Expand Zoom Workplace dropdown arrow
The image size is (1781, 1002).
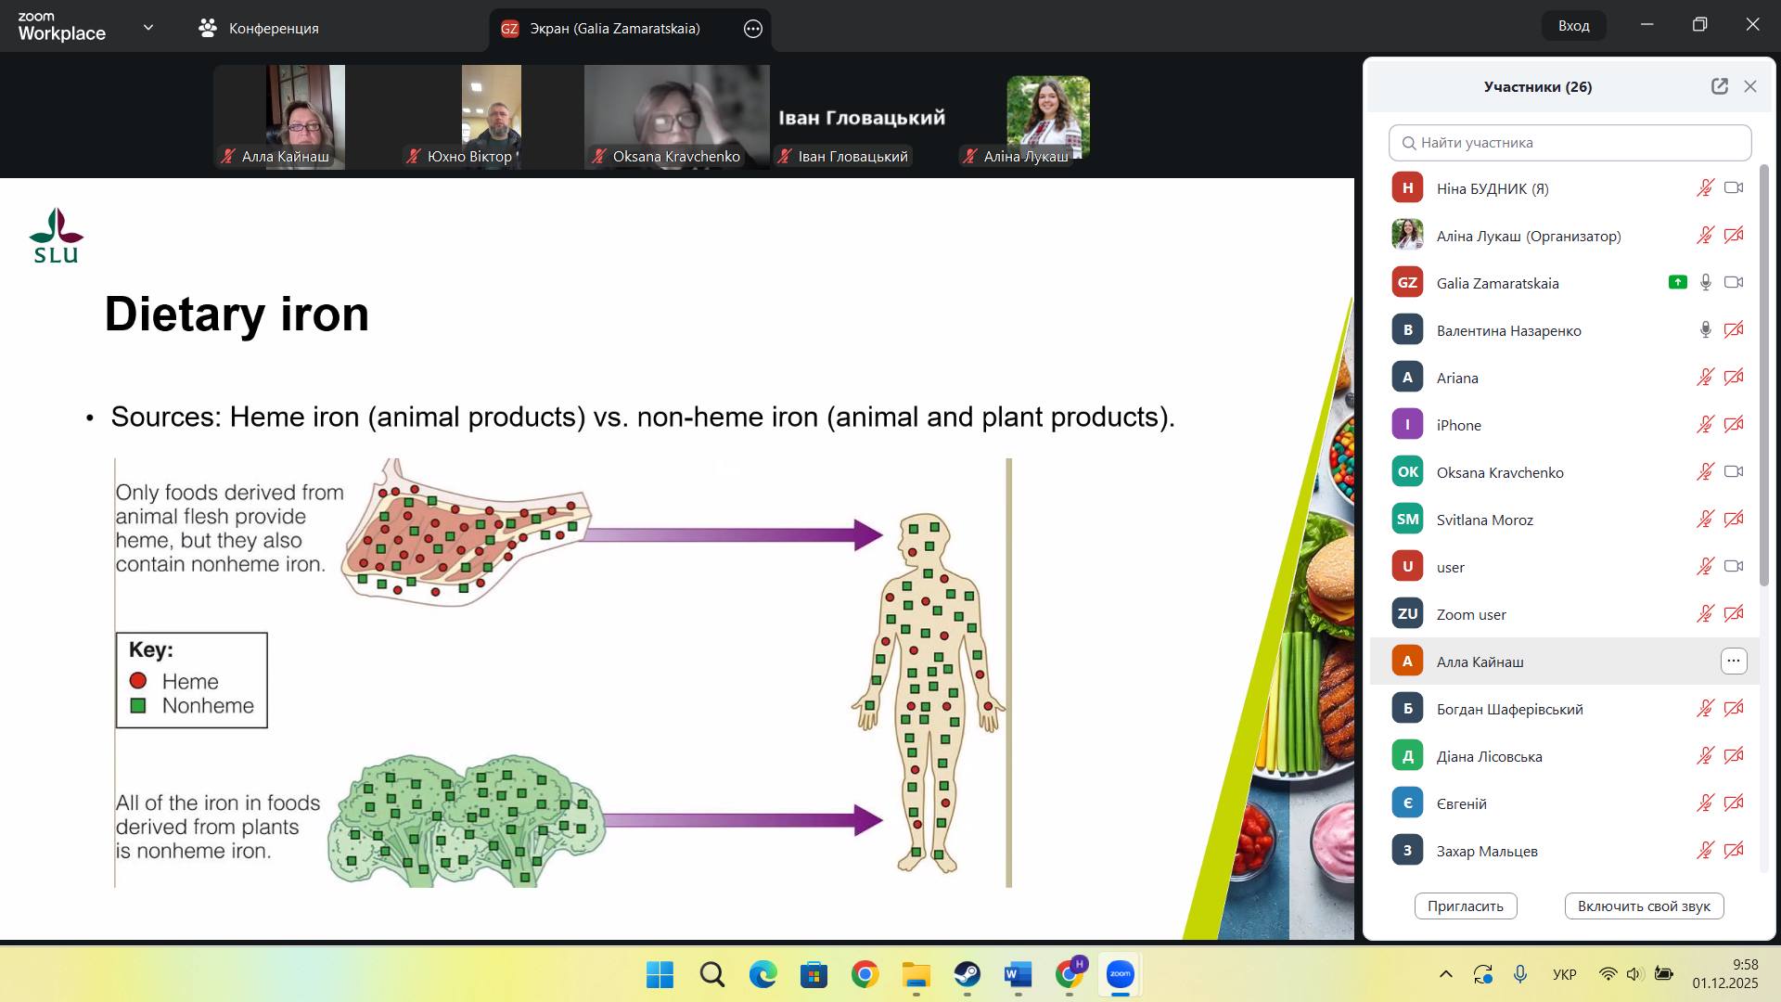tap(148, 28)
